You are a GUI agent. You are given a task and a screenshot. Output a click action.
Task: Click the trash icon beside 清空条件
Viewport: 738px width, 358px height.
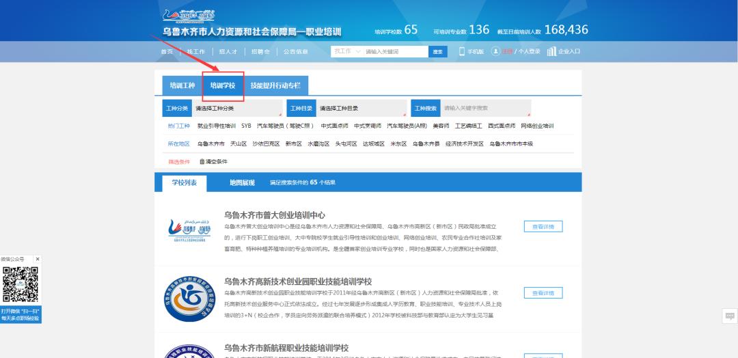tap(202, 161)
